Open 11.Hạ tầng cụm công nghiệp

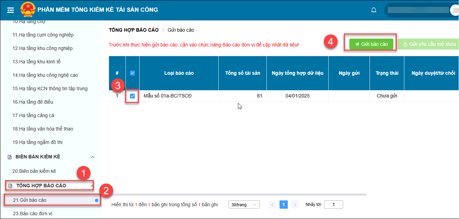point(43,35)
